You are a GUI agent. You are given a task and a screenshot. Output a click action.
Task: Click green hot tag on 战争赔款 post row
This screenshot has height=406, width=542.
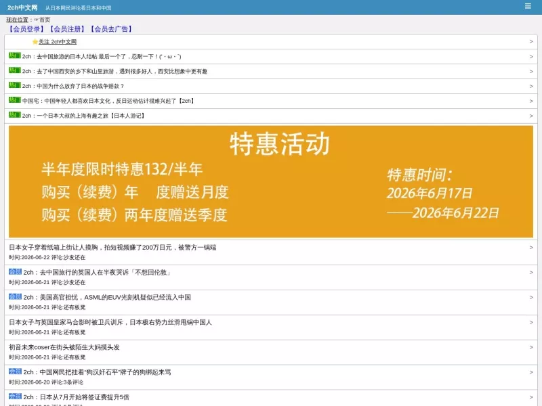coord(14,85)
